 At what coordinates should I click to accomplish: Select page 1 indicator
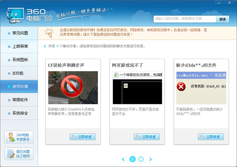click(x=133, y=159)
